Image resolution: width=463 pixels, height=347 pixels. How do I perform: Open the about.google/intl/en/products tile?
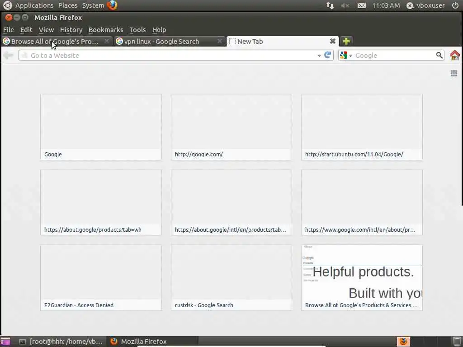pos(231,202)
